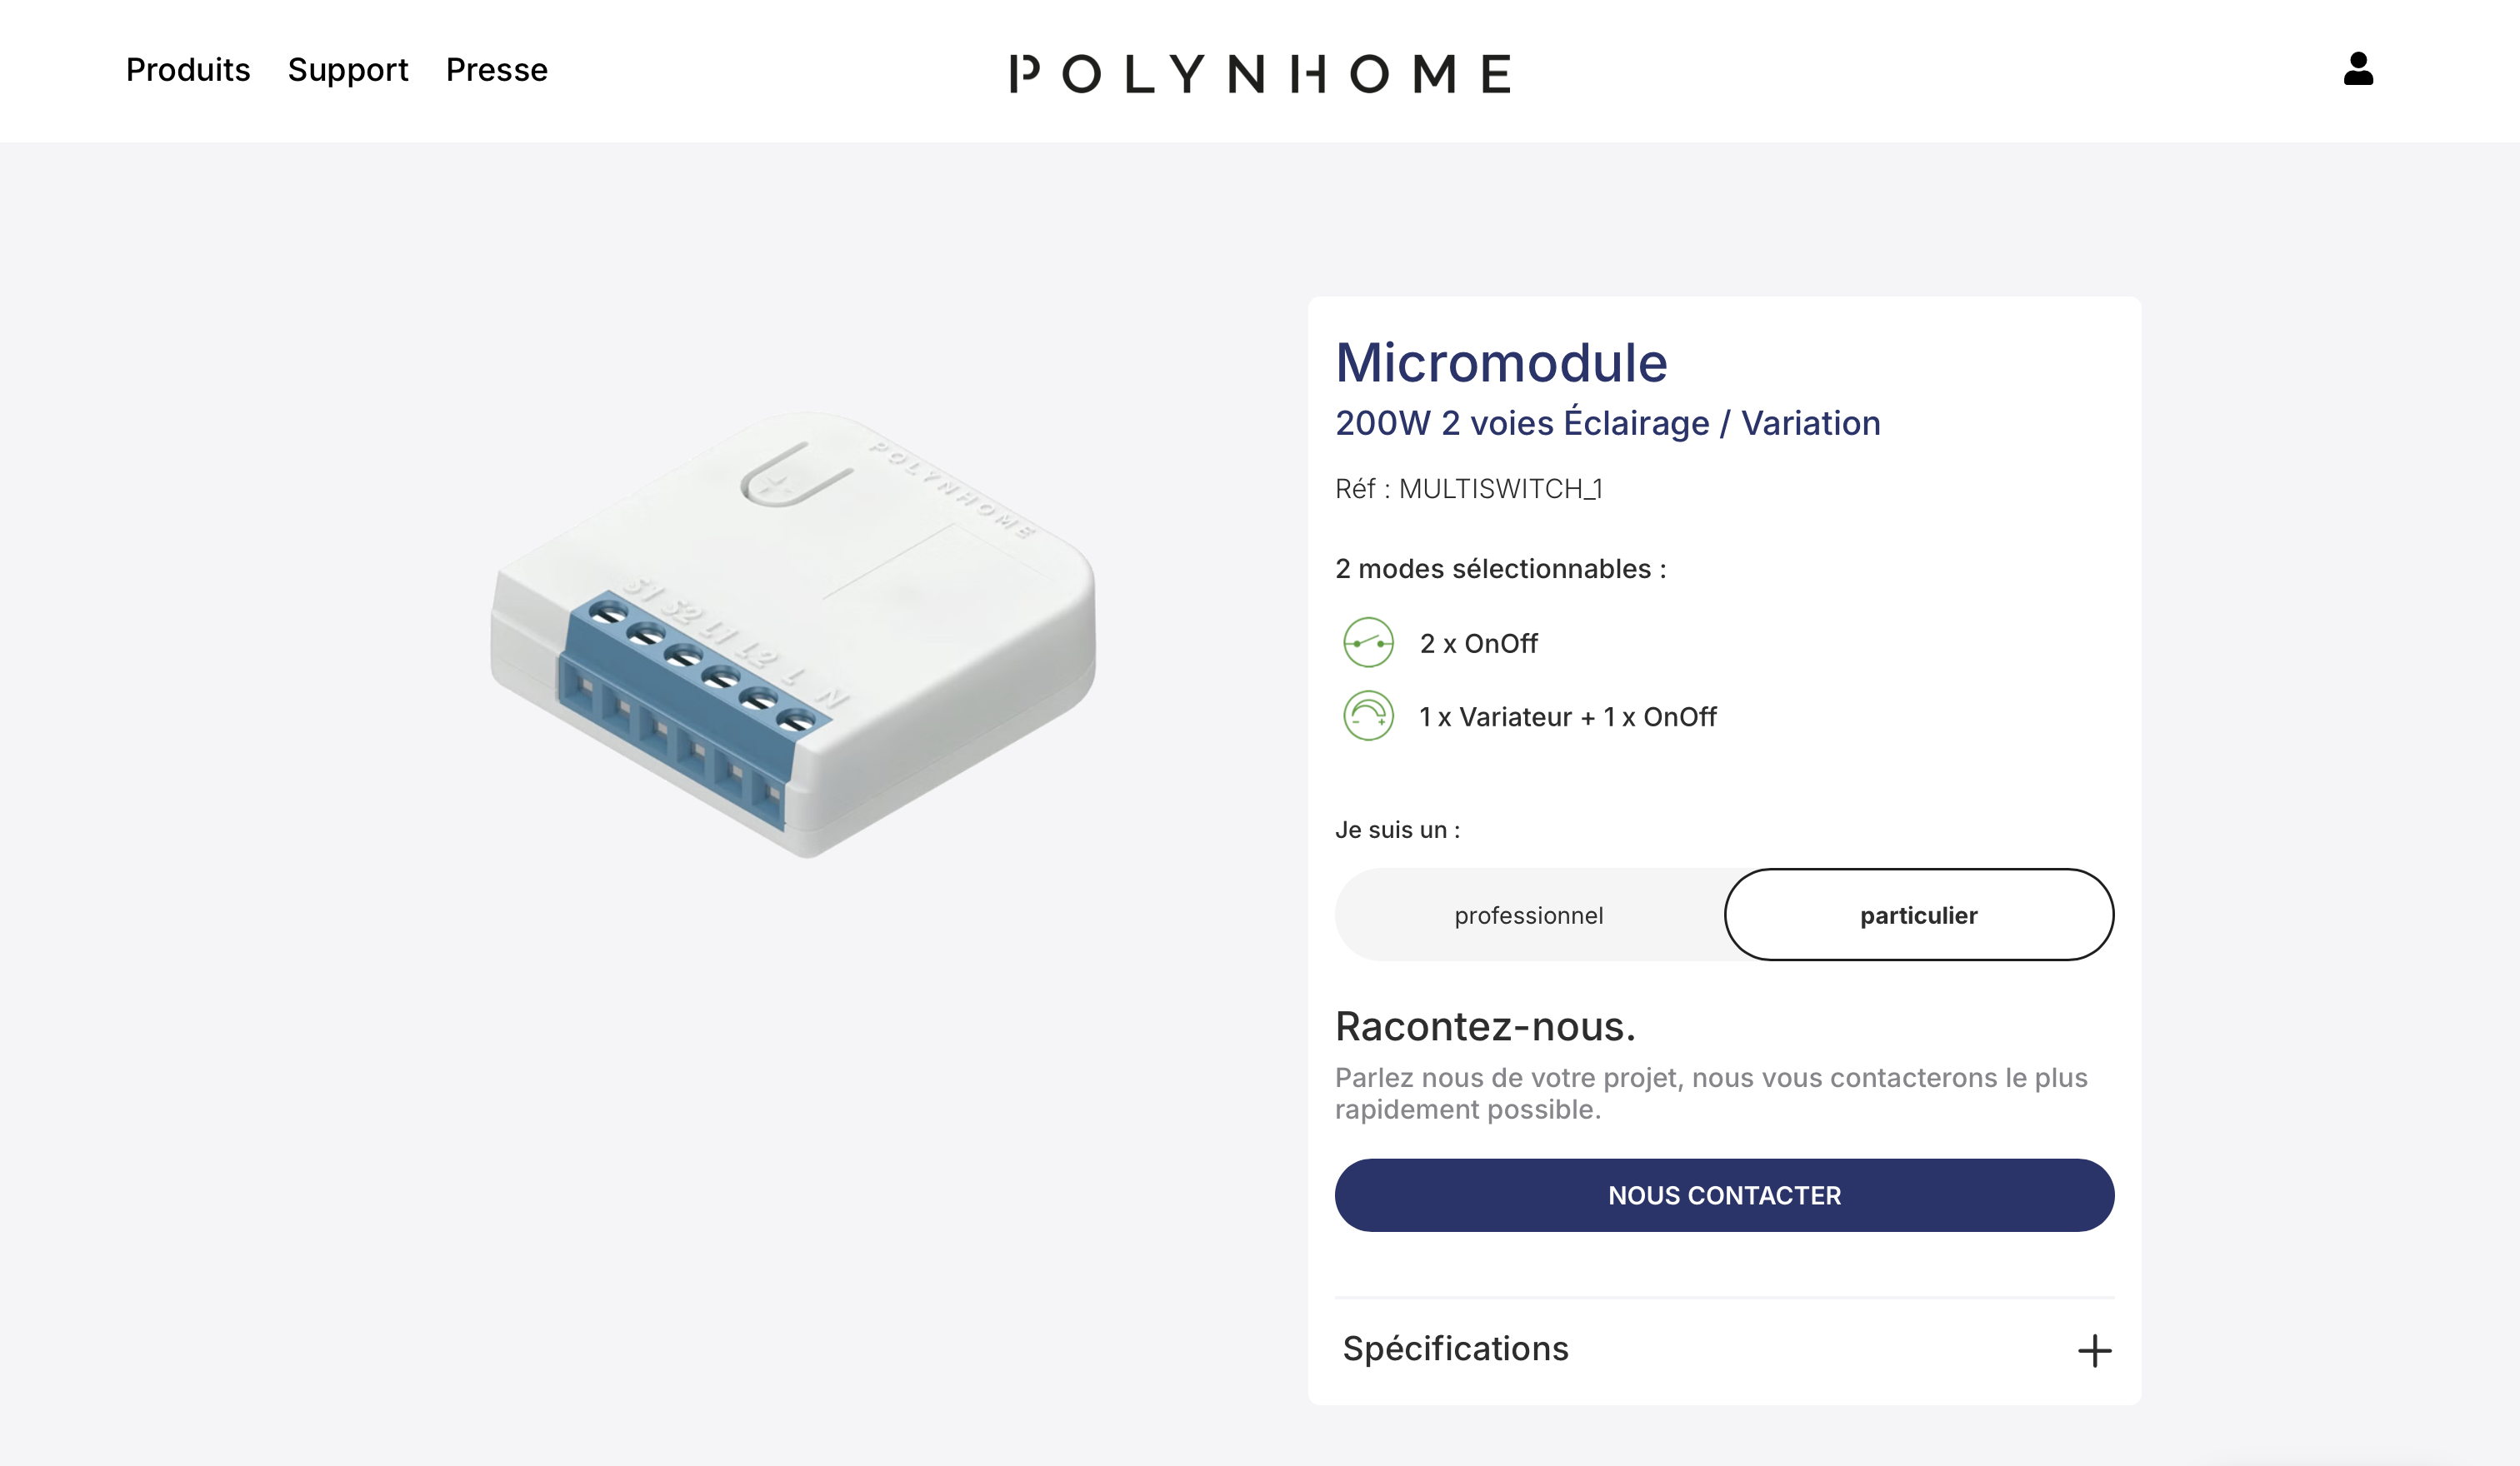
Task: Click the MULTISWITCH_1 reference text
Action: click(x=1470, y=490)
